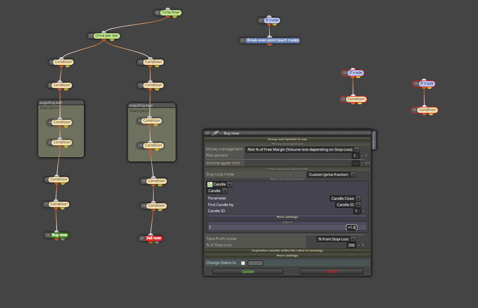Toggle the Risk percent checkbox
This screenshot has height=308, width=478.
click(x=362, y=156)
